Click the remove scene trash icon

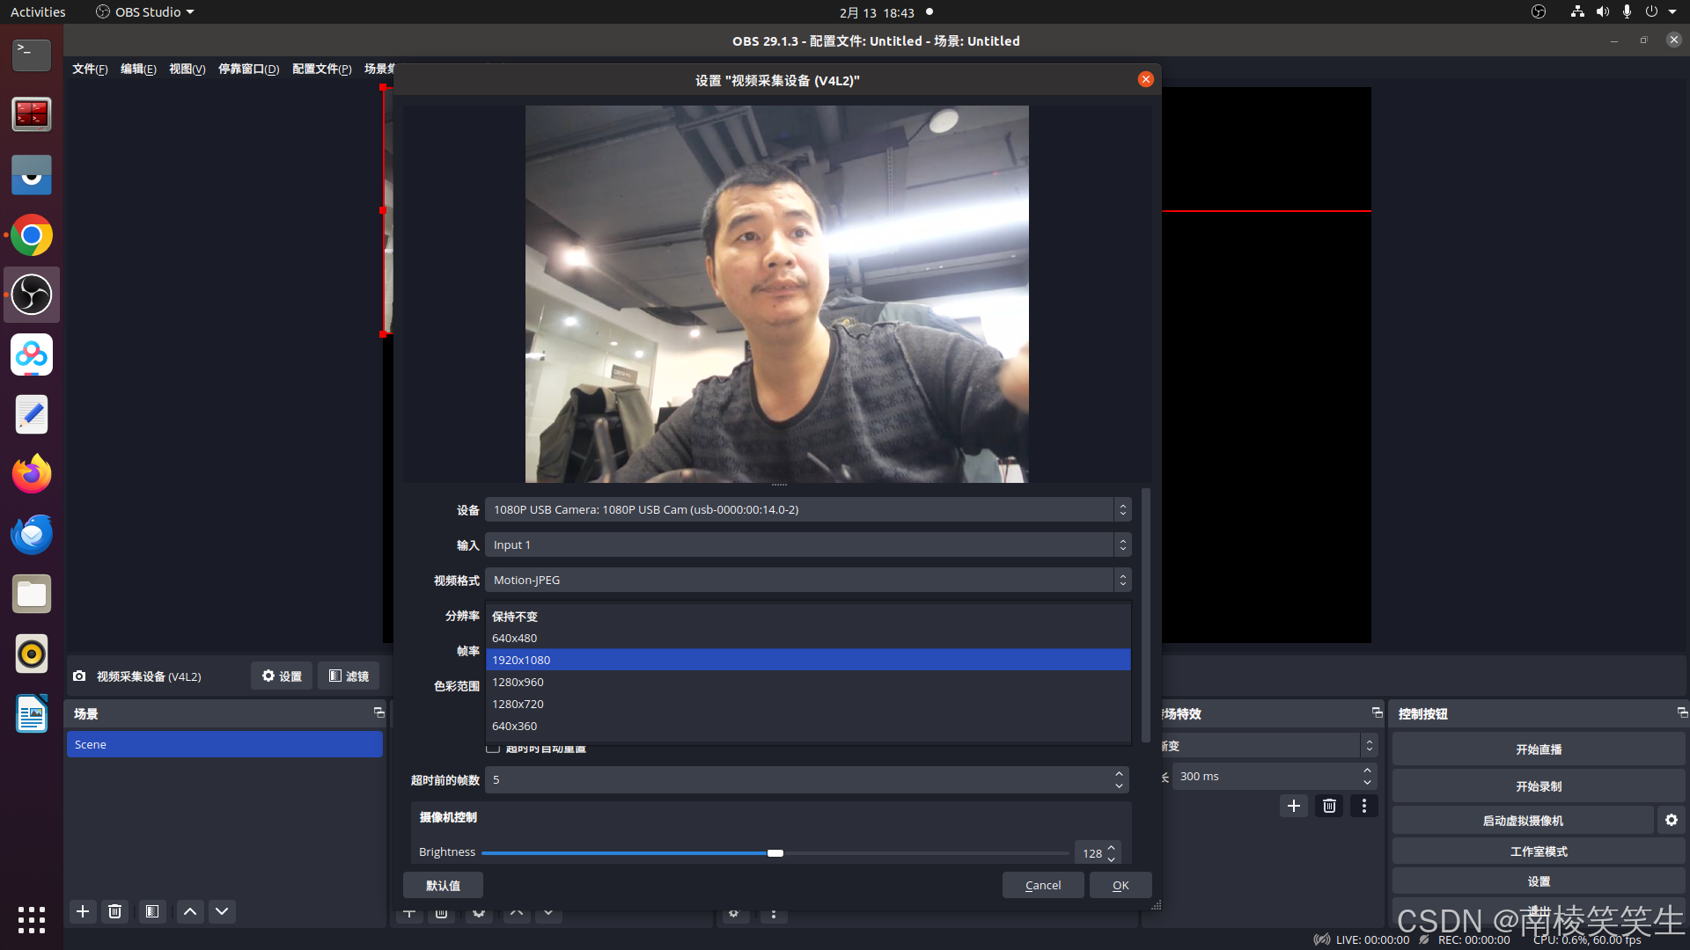[x=114, y=911]
